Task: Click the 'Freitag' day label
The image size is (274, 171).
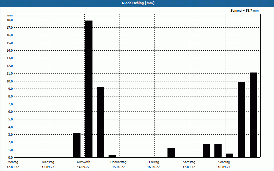Action: pos(154,162)
